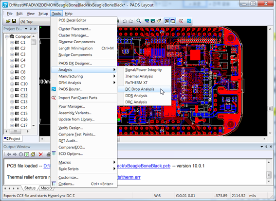This screenshot has width=276, height=201.
Task: Click the Refresh icon in Output Window toolbar
Action: pos(27,154)
